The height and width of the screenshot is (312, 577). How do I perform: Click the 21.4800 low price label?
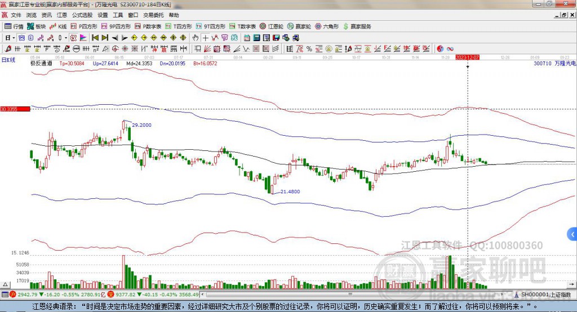[x=290, y=191]
